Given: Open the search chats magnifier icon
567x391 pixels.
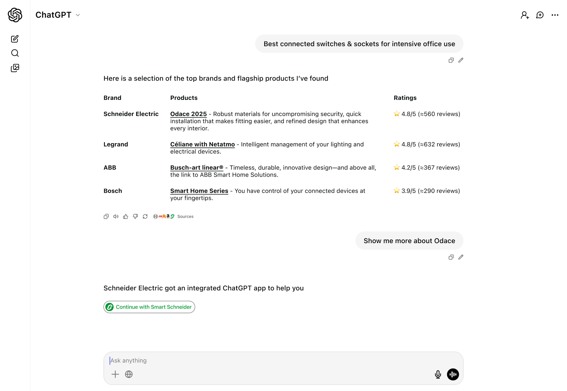Looking at the screenshot, I should point(15,53).
